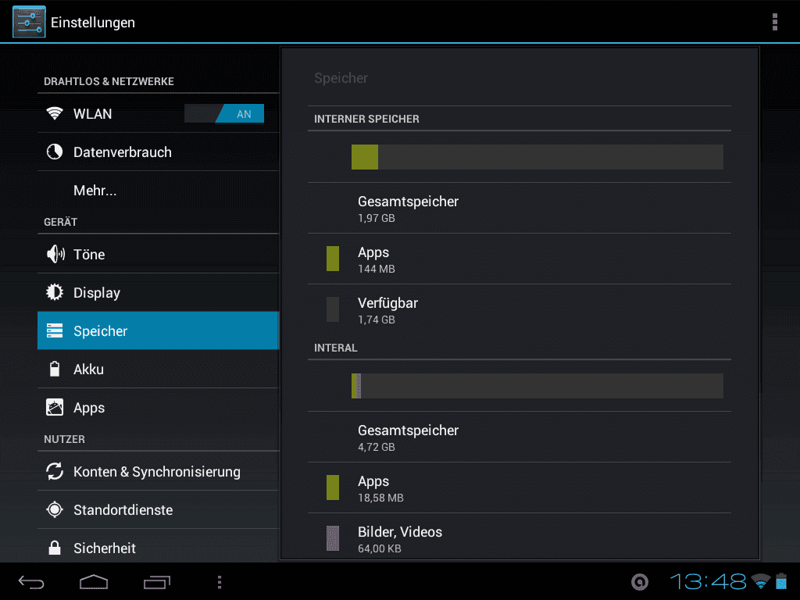Tap the notification icon beside the clock

click(x=640, y=581)
